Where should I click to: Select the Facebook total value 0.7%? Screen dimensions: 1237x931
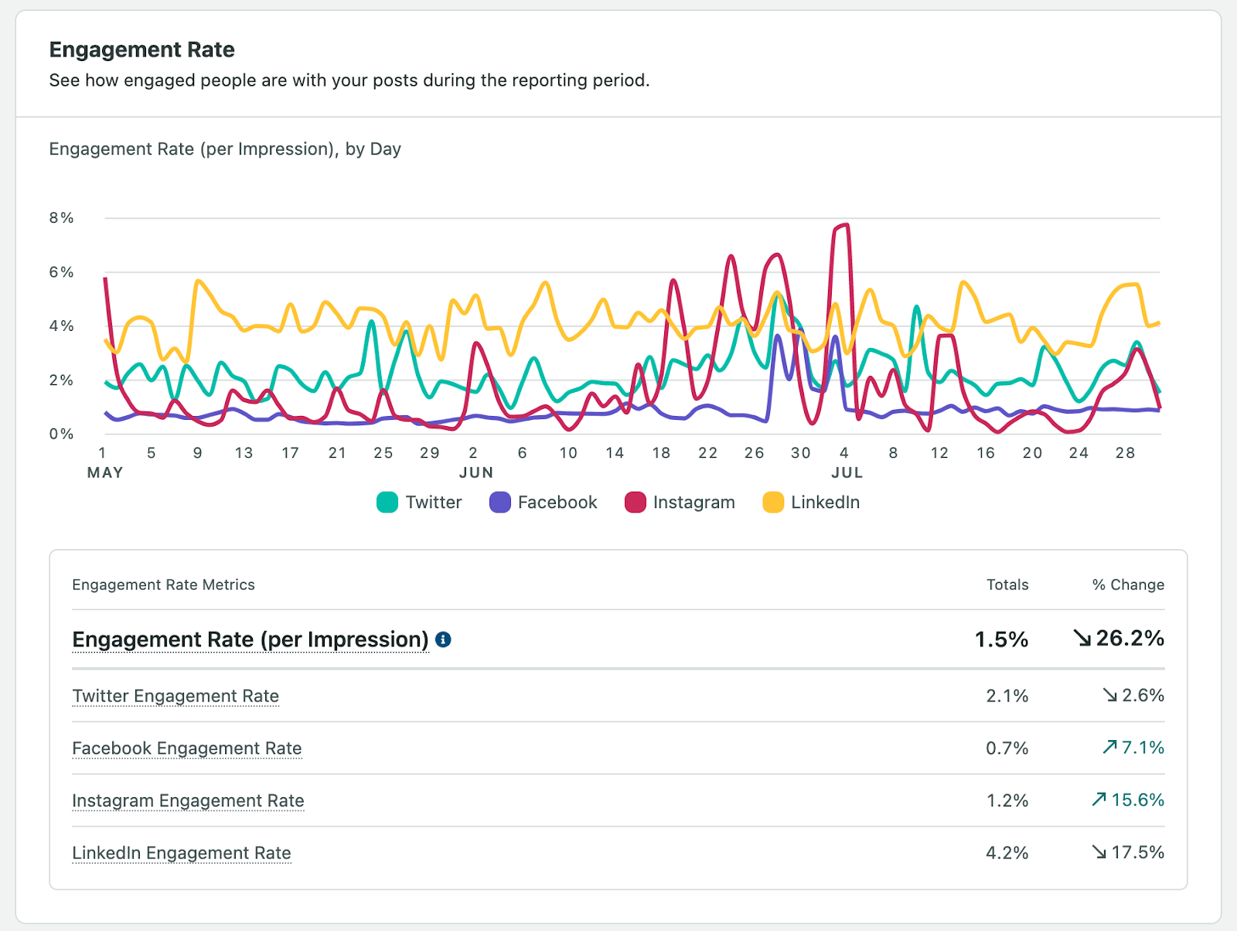1007,749
